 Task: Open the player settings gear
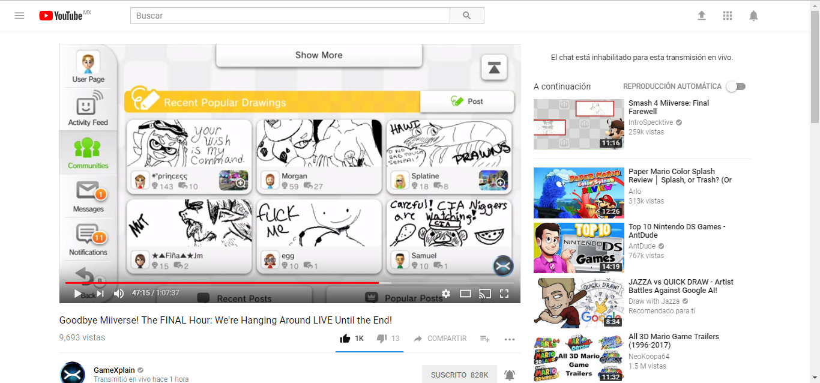tap(445, 294)
